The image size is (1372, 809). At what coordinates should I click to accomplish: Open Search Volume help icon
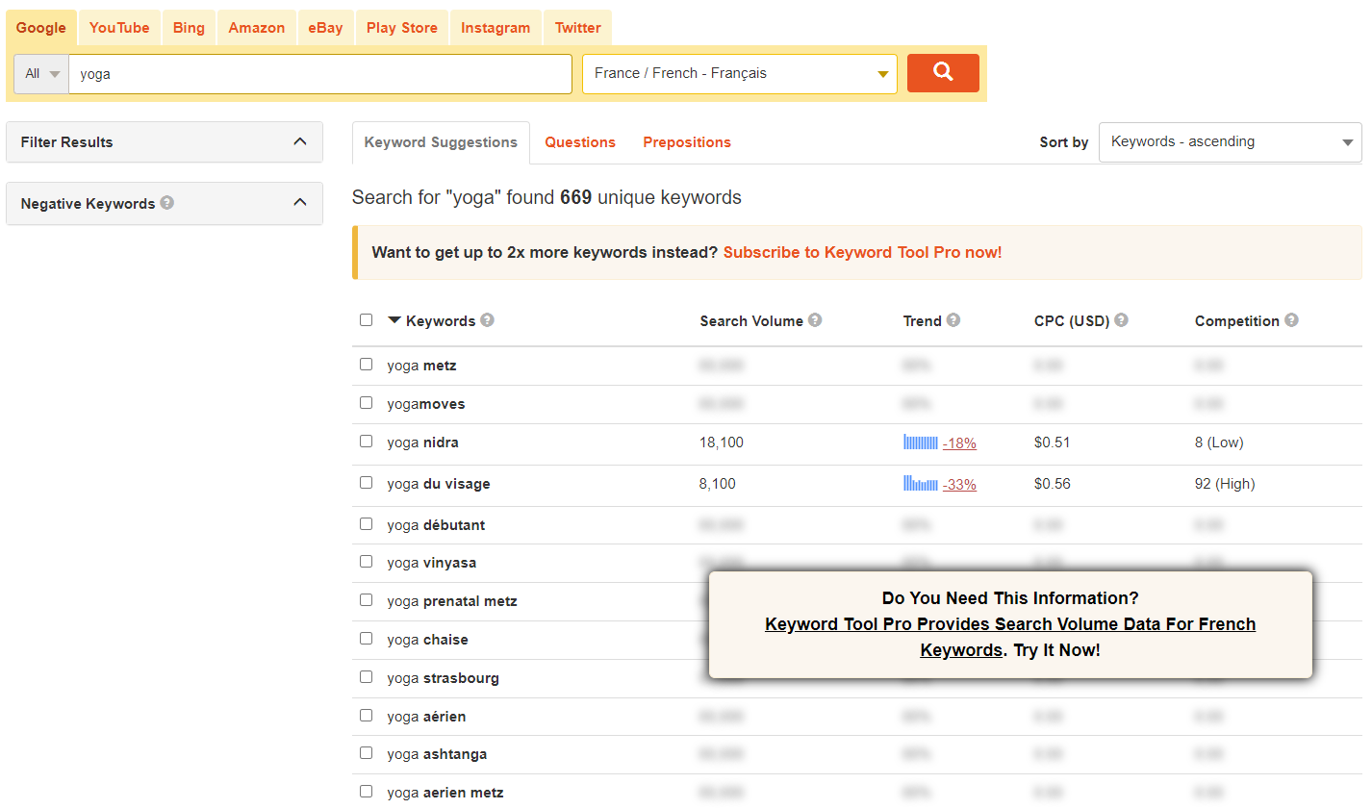coord(815,320)
